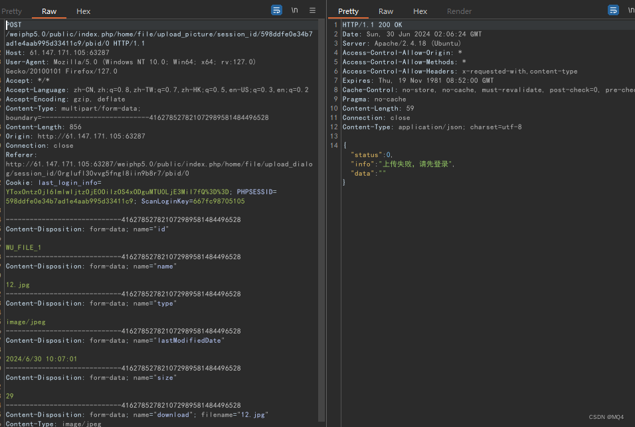Open the Render tab for the response
Screen dimensions: 635x427
(x=458, y=11)
